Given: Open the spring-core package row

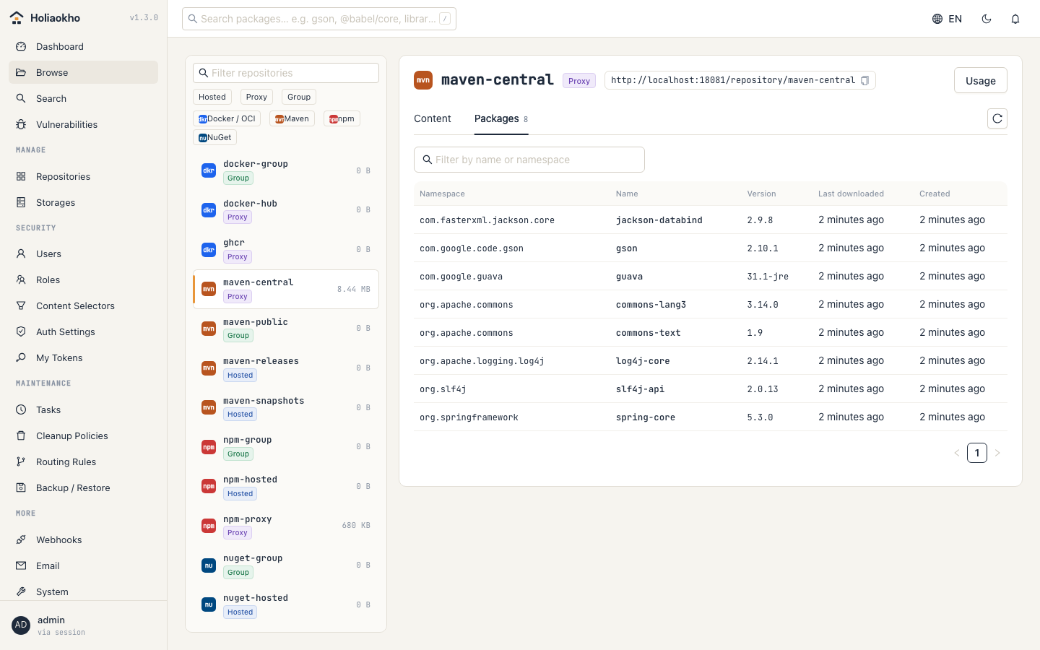Looking at the screenshot, I should coord(711,417).
